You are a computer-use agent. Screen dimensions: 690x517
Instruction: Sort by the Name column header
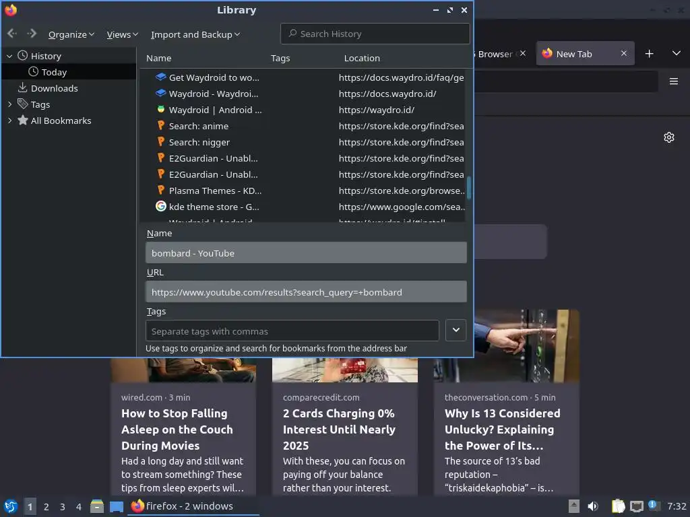pos(159,58)
